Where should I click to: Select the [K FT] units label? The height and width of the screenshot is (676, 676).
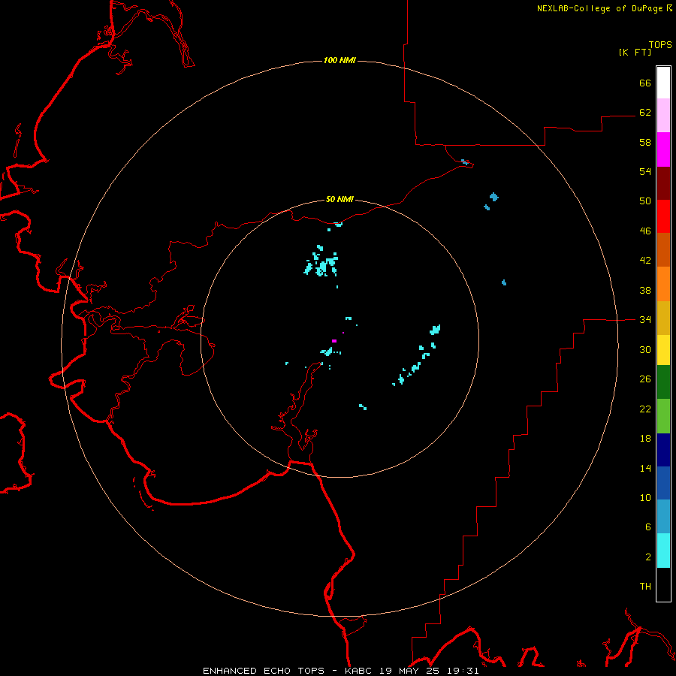[635, 52]
